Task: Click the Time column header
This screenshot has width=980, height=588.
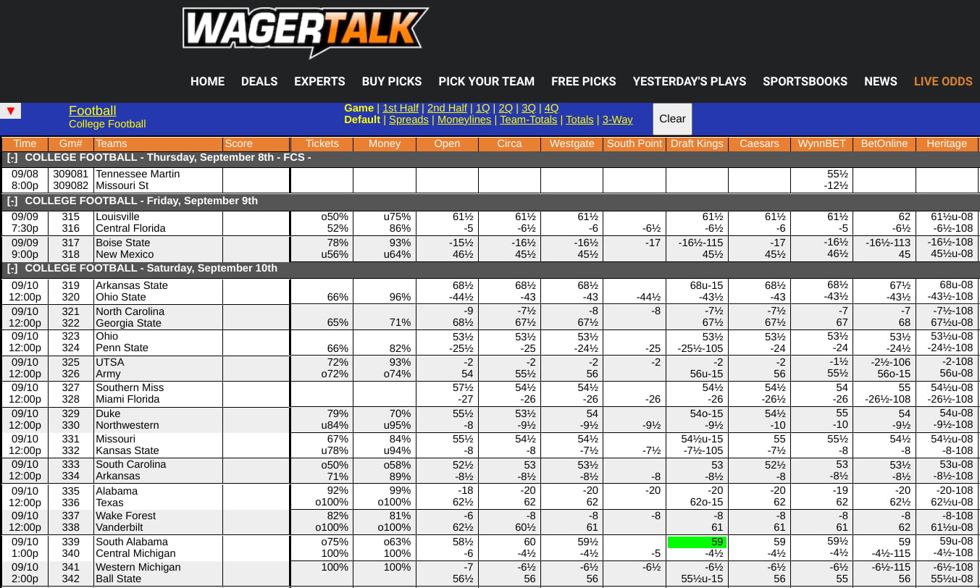Action: [x=25, y=143]
